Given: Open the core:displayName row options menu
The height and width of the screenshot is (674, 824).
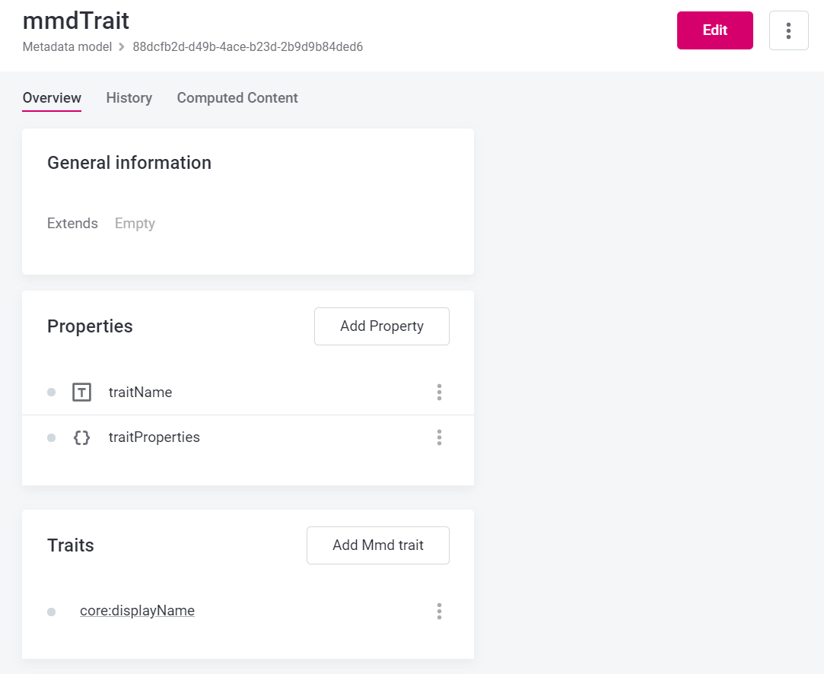Looking at the screenshot, I should [x=439, y=611].
